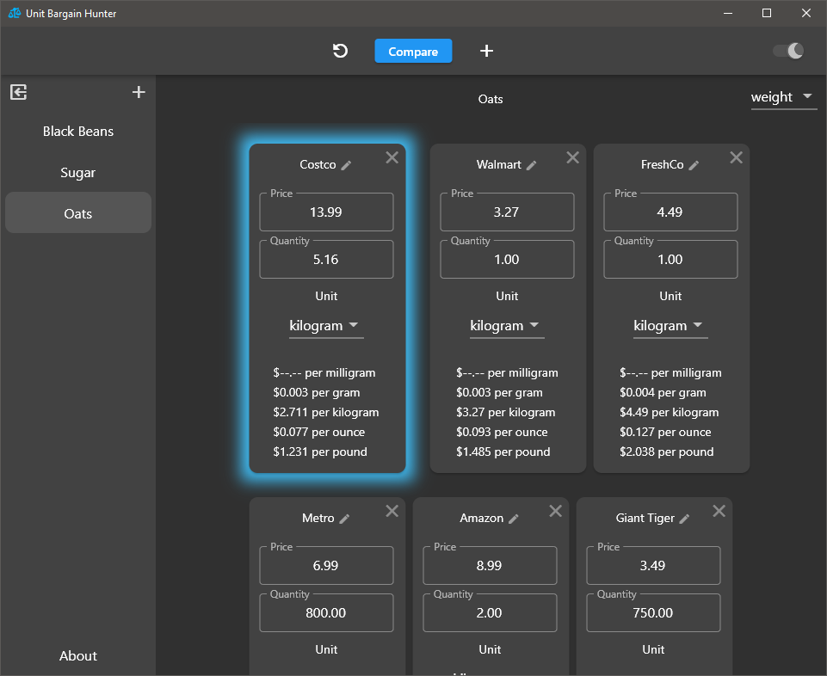Image resolution: width=827 pixels, height=676 pixels.
Task: Open Costco's kilogram unit dropdown
Action: click(325, 326)
